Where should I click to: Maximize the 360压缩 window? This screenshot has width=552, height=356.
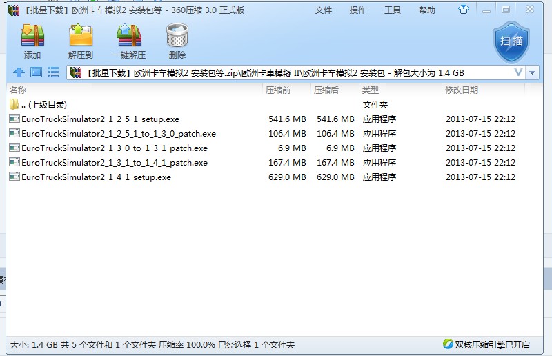tap(506, 10)
